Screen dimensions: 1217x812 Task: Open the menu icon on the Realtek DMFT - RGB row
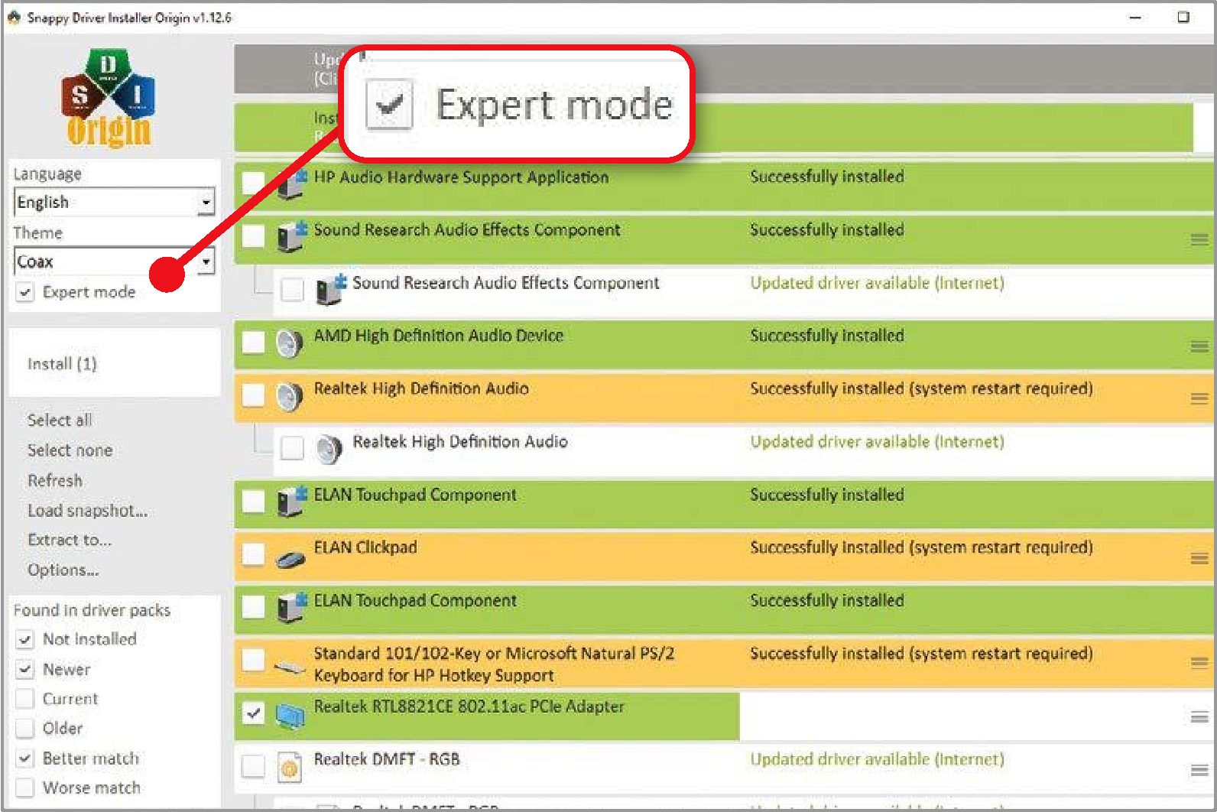click(x=1199, y=770)
